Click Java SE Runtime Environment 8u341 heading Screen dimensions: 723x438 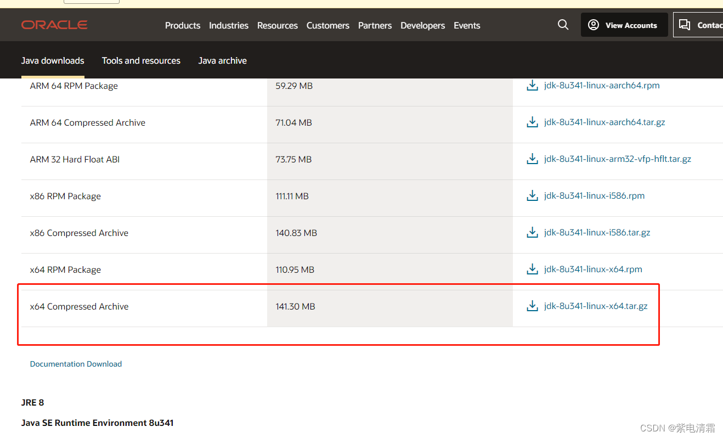[x=98, y=423]
